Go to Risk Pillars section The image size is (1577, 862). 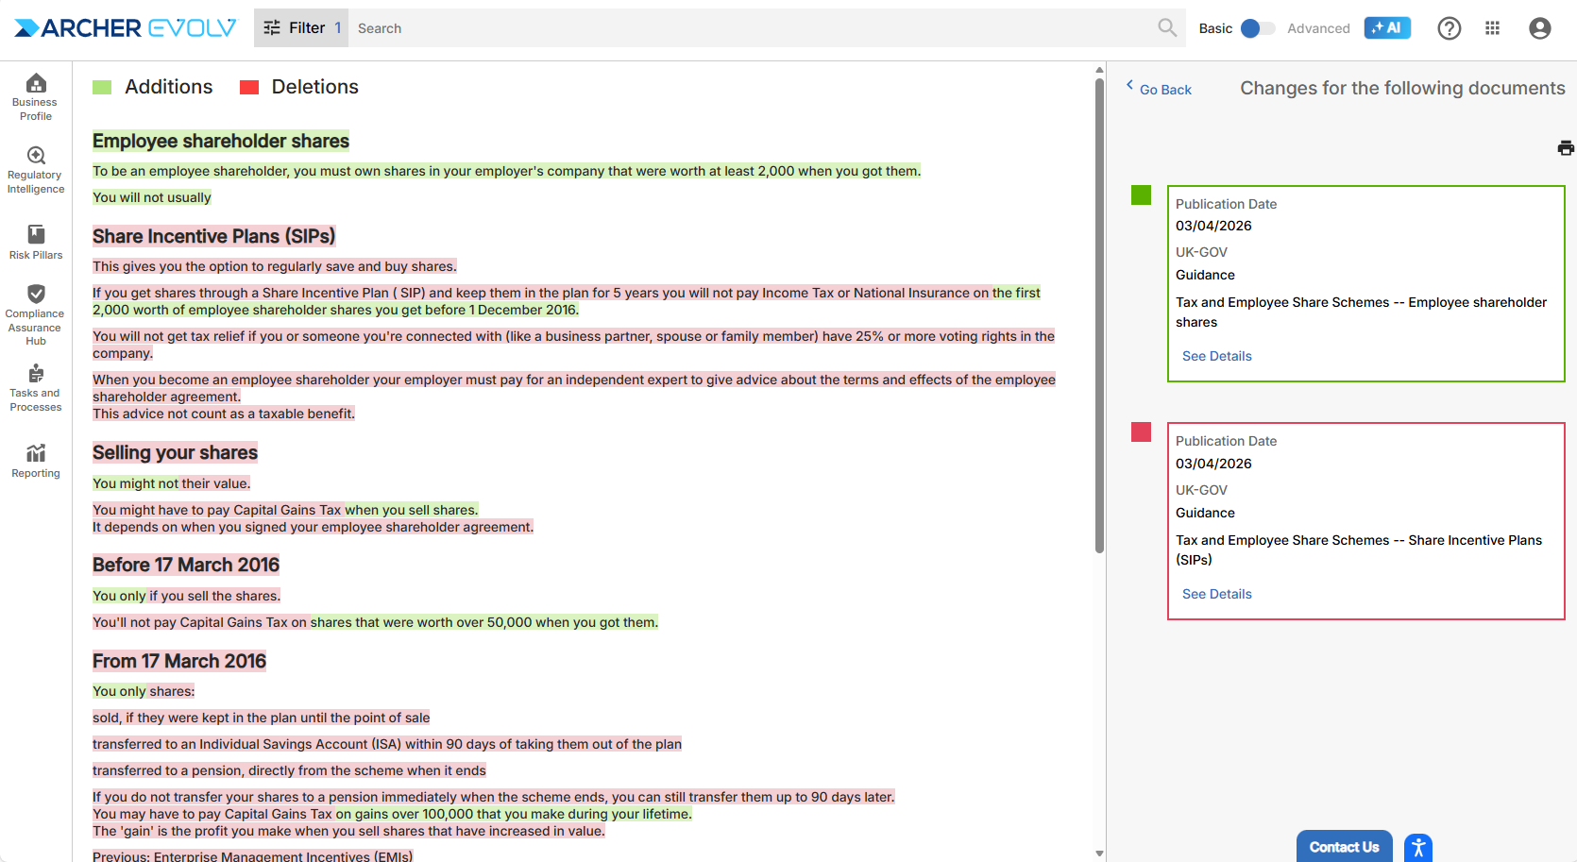pyautogui.click(x=36, y=242)
